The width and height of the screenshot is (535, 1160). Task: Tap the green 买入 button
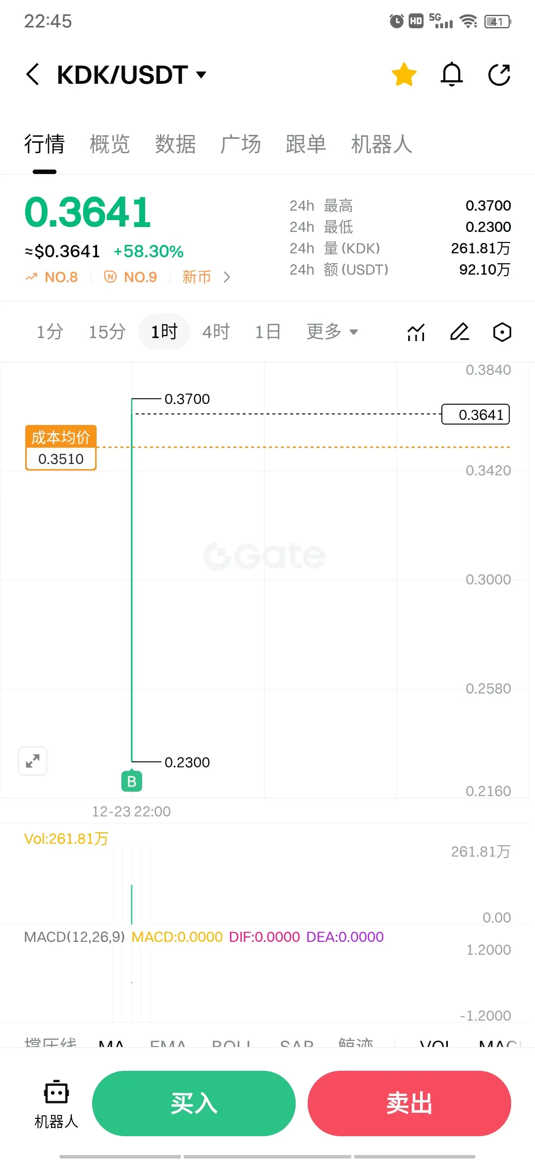tap(194, 1103)
